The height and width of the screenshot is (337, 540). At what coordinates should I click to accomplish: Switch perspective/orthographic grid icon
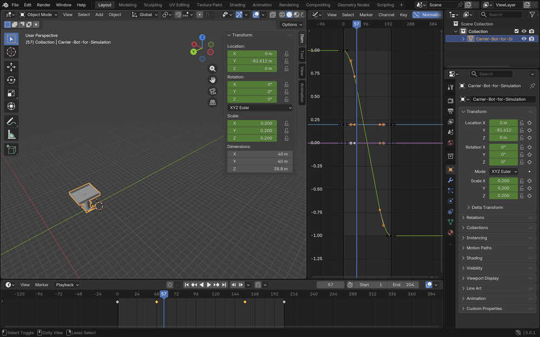tap(212, 102)
